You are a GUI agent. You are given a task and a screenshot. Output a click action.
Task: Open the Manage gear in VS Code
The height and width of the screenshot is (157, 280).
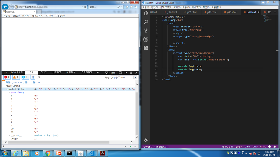click(146, 140)
